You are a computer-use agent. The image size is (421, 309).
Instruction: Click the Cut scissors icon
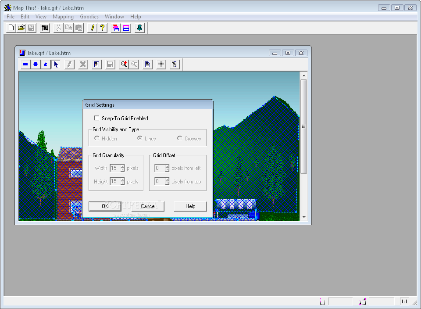[x=58, y=28]
